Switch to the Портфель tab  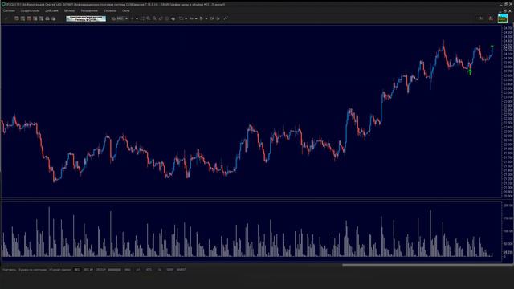9,270
